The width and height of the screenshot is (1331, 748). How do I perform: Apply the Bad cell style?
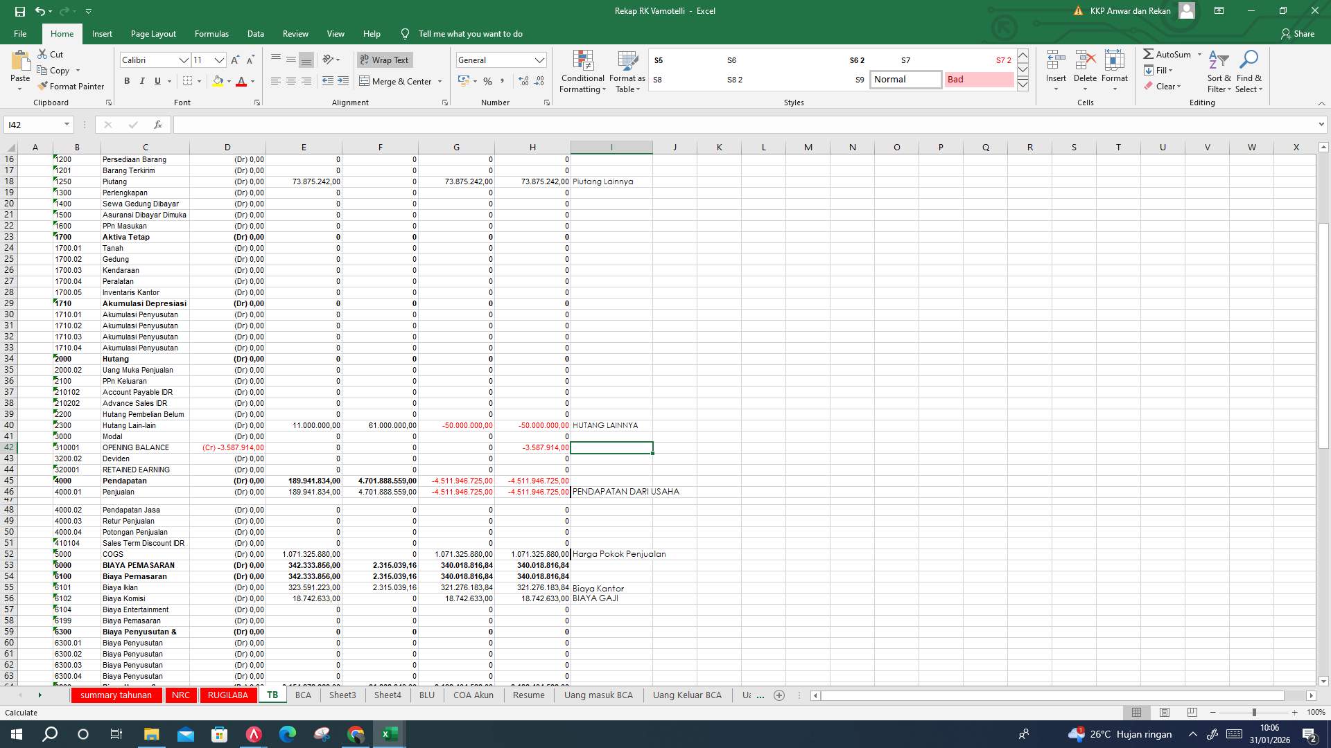(978, 80)
